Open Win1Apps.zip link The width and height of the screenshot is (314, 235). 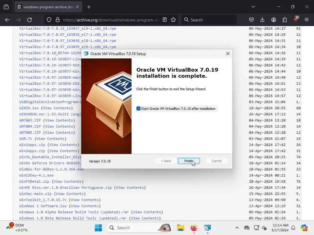[x=32, y=145]
